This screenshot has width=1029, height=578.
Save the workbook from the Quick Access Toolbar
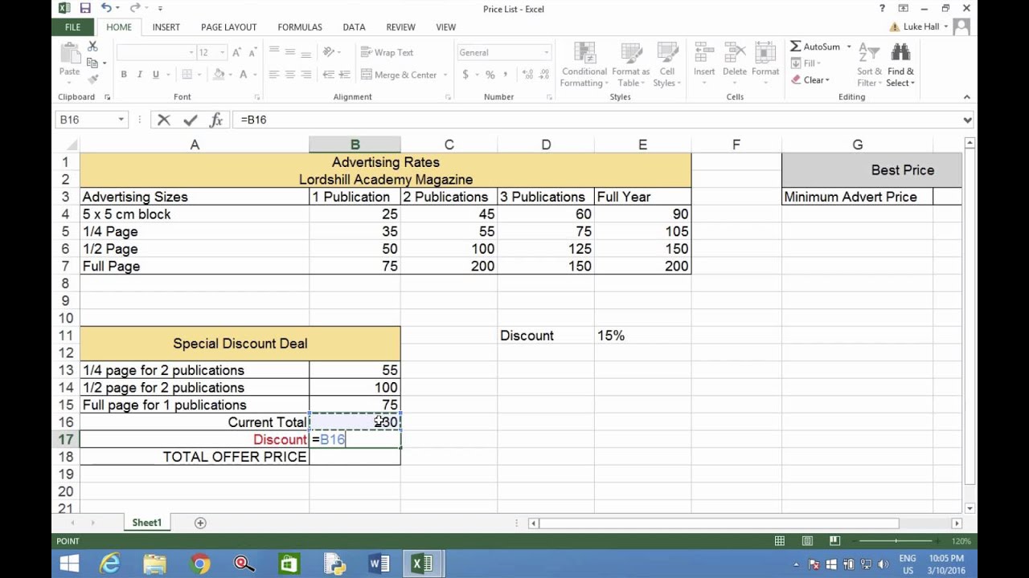point(85,9)
